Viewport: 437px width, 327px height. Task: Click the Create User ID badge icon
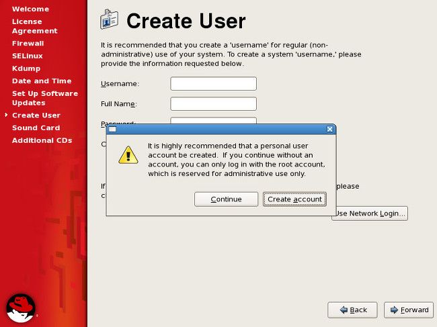pos(109,19)
